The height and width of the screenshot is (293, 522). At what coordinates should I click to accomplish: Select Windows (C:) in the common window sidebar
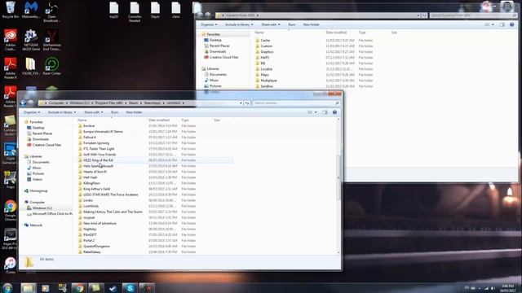click(42, 208)
